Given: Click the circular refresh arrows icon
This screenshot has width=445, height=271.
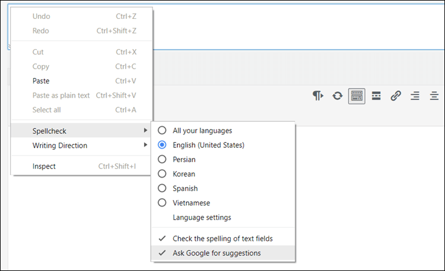Looking at the screenshot, I should [x=337, y=96].
